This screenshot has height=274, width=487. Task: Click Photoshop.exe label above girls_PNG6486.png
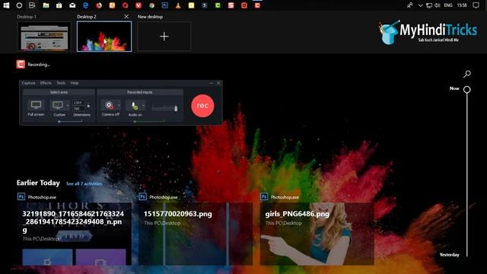click(x=285, y=197)
